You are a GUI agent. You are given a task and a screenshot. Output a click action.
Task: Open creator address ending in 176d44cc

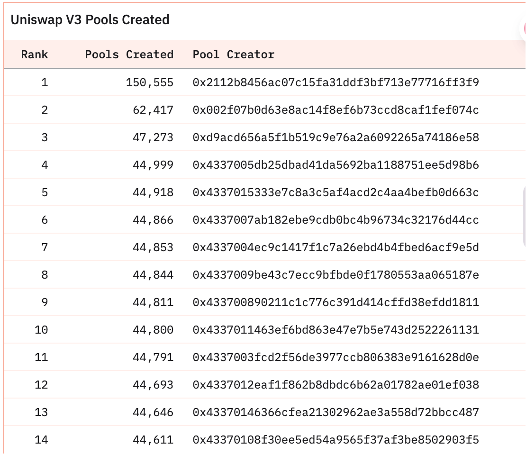(336, 220)
